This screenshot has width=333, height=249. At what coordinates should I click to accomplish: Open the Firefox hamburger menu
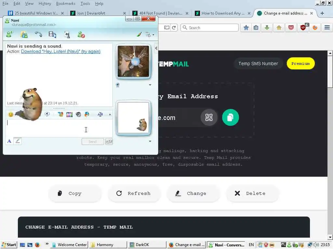(x=327, y=28)
